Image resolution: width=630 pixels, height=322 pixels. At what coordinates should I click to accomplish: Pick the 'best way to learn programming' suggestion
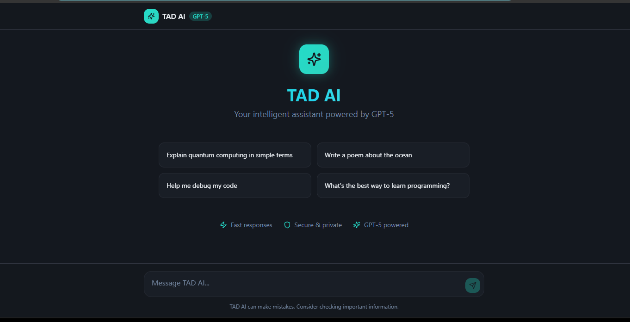coord(393,186)
